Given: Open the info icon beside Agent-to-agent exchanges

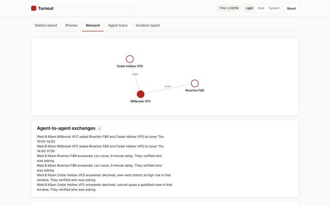Looking at the screenshot, I should click(x=99, y=128).
